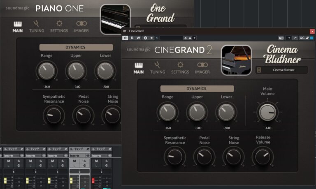Screen dimensions: 316x189
Task: Solo the red-fader mixer channel
Action: pos(107,161)
